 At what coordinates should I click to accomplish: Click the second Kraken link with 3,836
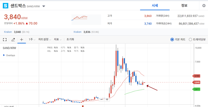(x=77, y=32)
